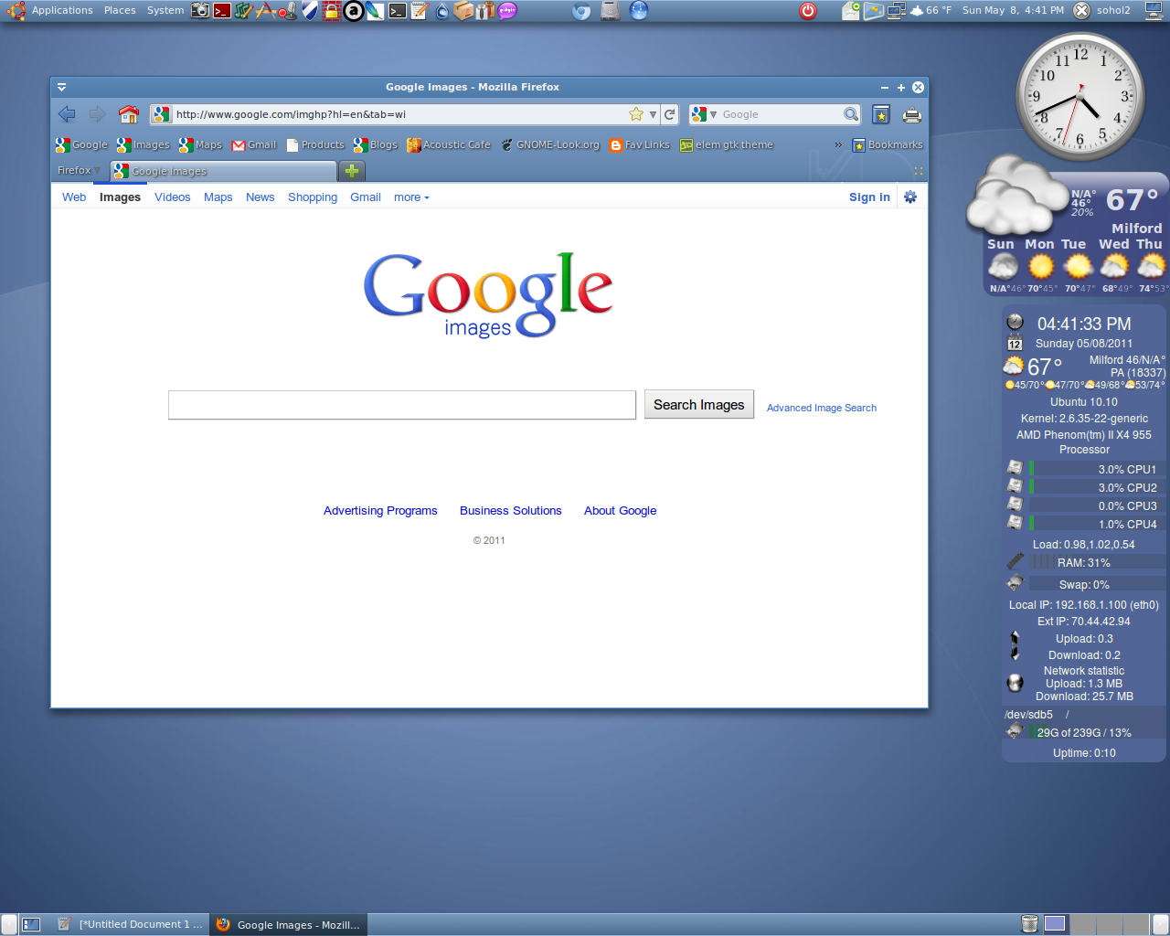
Task: Open the Advertising Programs link
Action: click(x=380, y=511)
